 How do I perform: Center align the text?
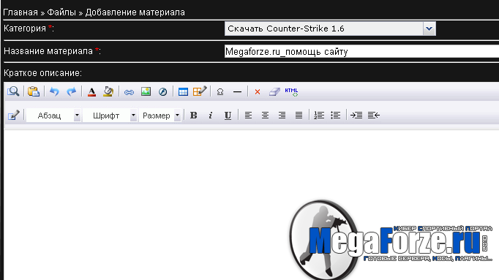tap(265, 115)
